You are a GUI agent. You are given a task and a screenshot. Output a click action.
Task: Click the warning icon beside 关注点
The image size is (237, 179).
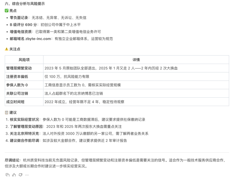[6, 49]
